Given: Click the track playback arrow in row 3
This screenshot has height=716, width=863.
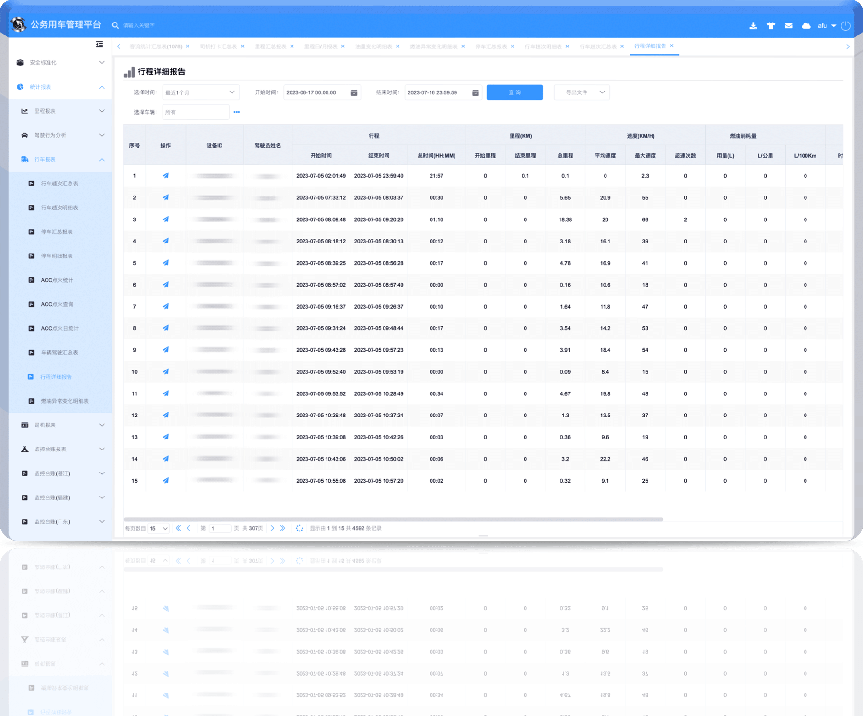Looking at the screenshot, I should tap(165, 219).
